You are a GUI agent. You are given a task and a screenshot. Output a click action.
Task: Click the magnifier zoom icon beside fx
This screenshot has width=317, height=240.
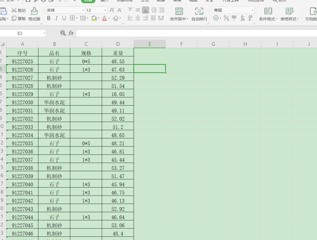point(63,33)
